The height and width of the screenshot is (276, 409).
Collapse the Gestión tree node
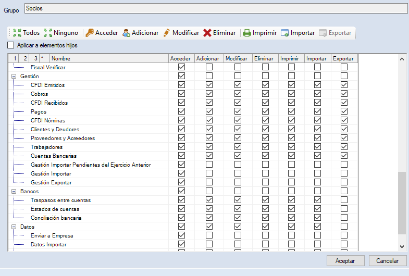14,76
